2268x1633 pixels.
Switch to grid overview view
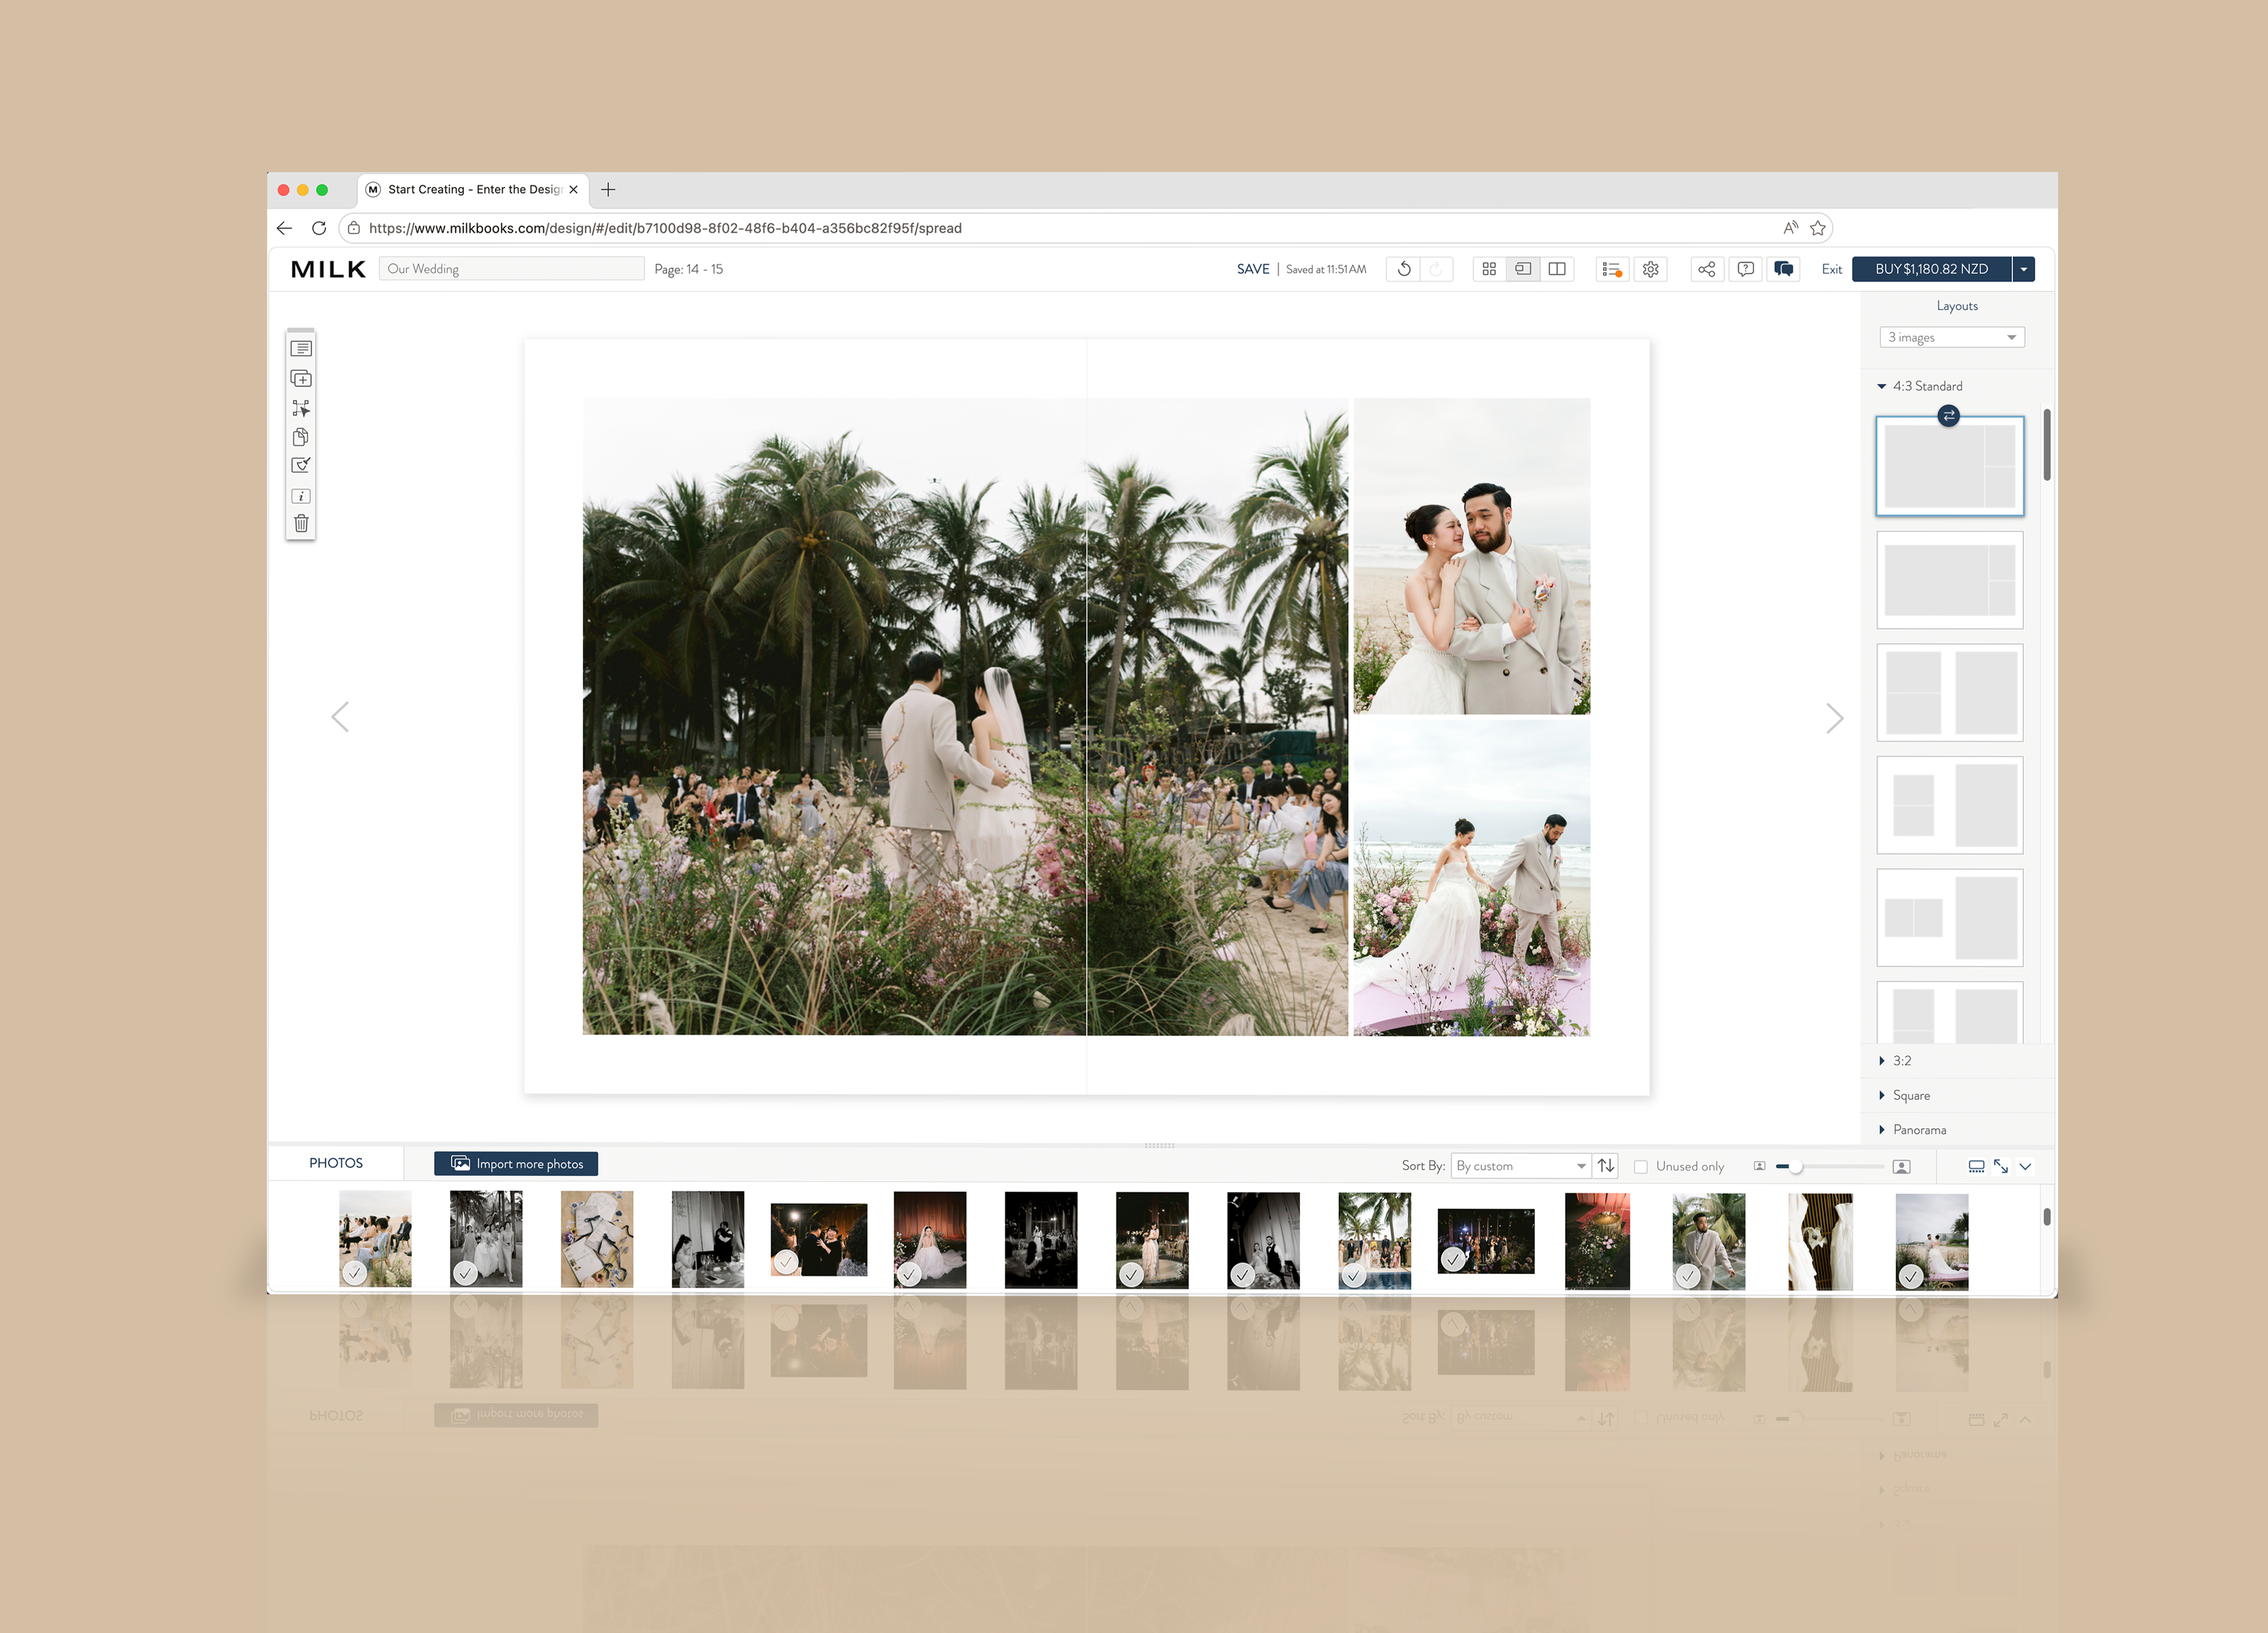1489,269
